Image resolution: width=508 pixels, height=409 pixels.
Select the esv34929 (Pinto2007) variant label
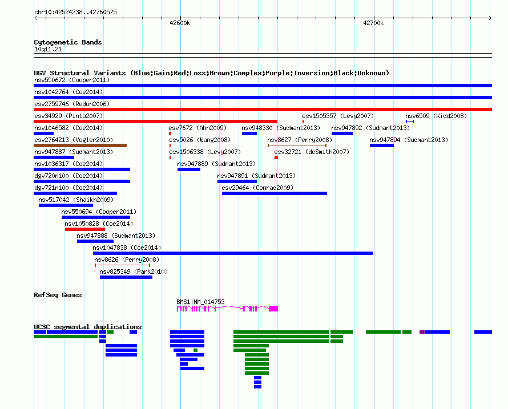tap(68, 116)
